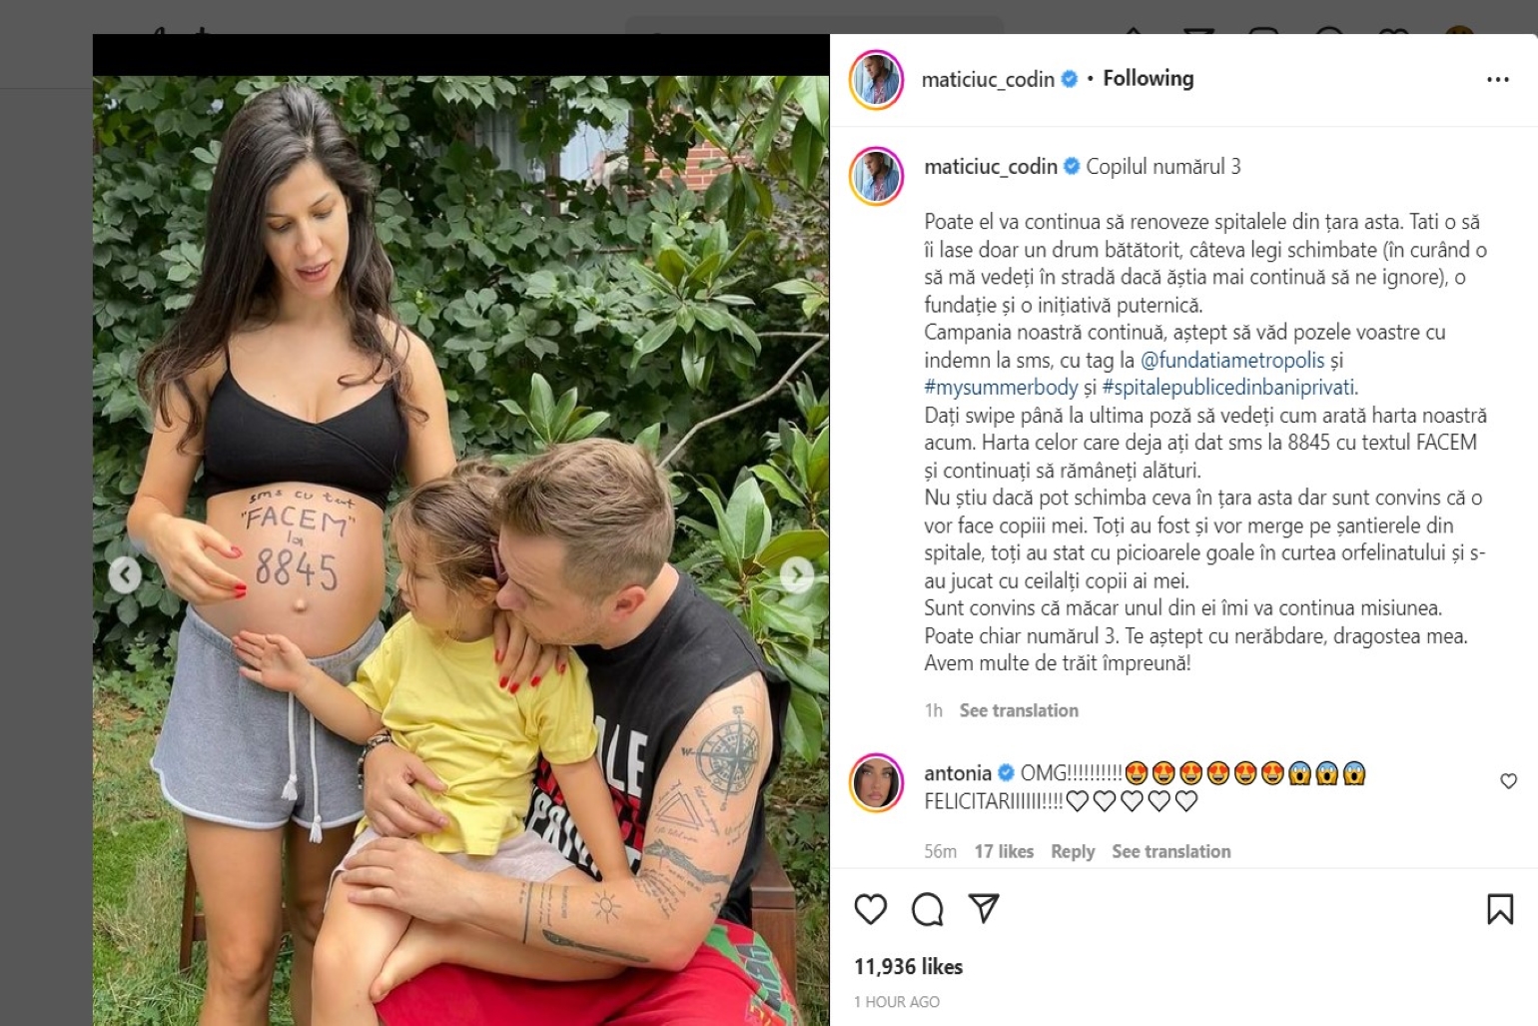Viewport: 1538px width, 1026px height.
Task: Open comment field via speech bubble icon
Action: click(x=927, y=909)
